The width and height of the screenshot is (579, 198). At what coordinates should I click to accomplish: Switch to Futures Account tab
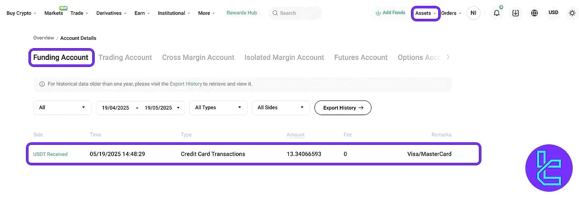[x=361, y=57]
